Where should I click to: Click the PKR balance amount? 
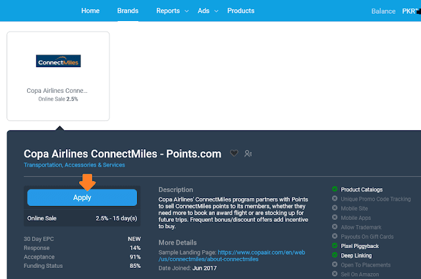tap(411, 11)
